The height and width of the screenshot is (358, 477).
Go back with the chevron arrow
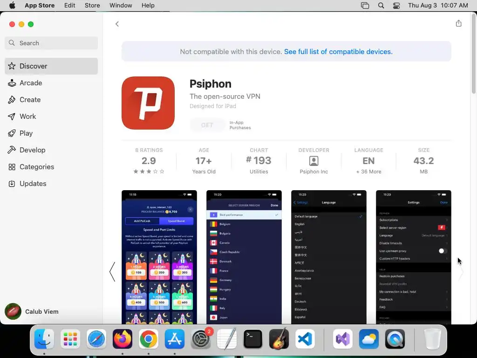117,24
